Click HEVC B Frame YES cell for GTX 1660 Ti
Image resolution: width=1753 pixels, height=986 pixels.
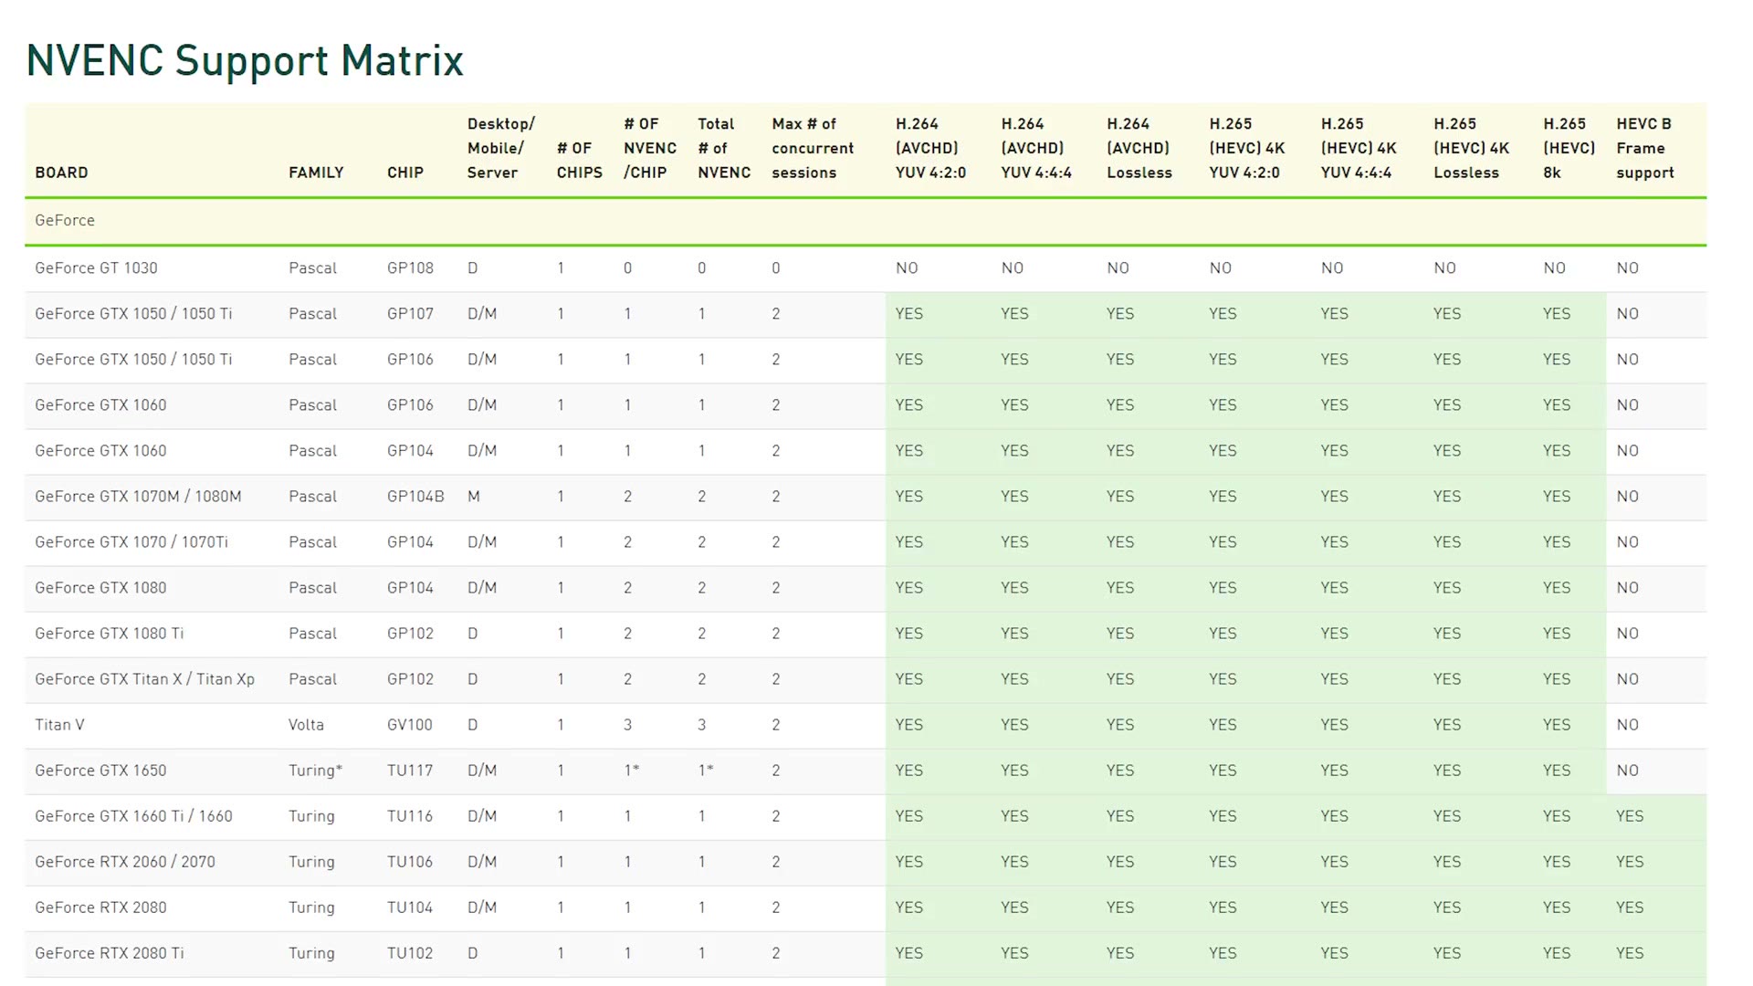point(1630,815)
